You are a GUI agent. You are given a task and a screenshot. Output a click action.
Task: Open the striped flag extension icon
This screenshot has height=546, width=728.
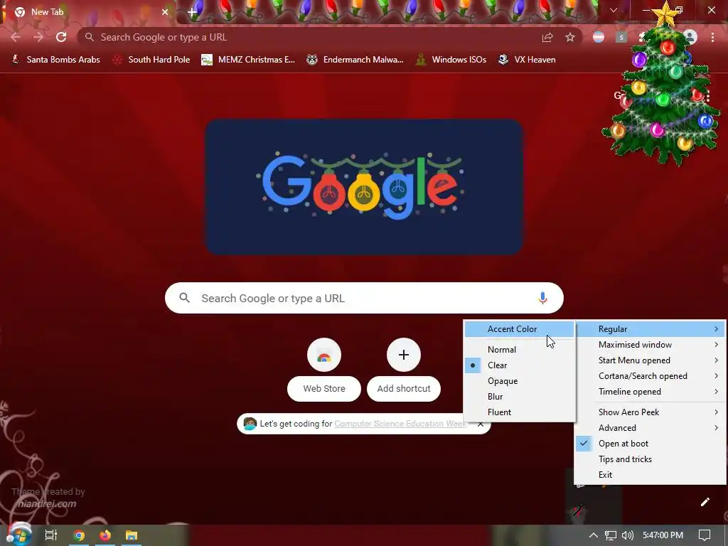[x=599, y=37]
